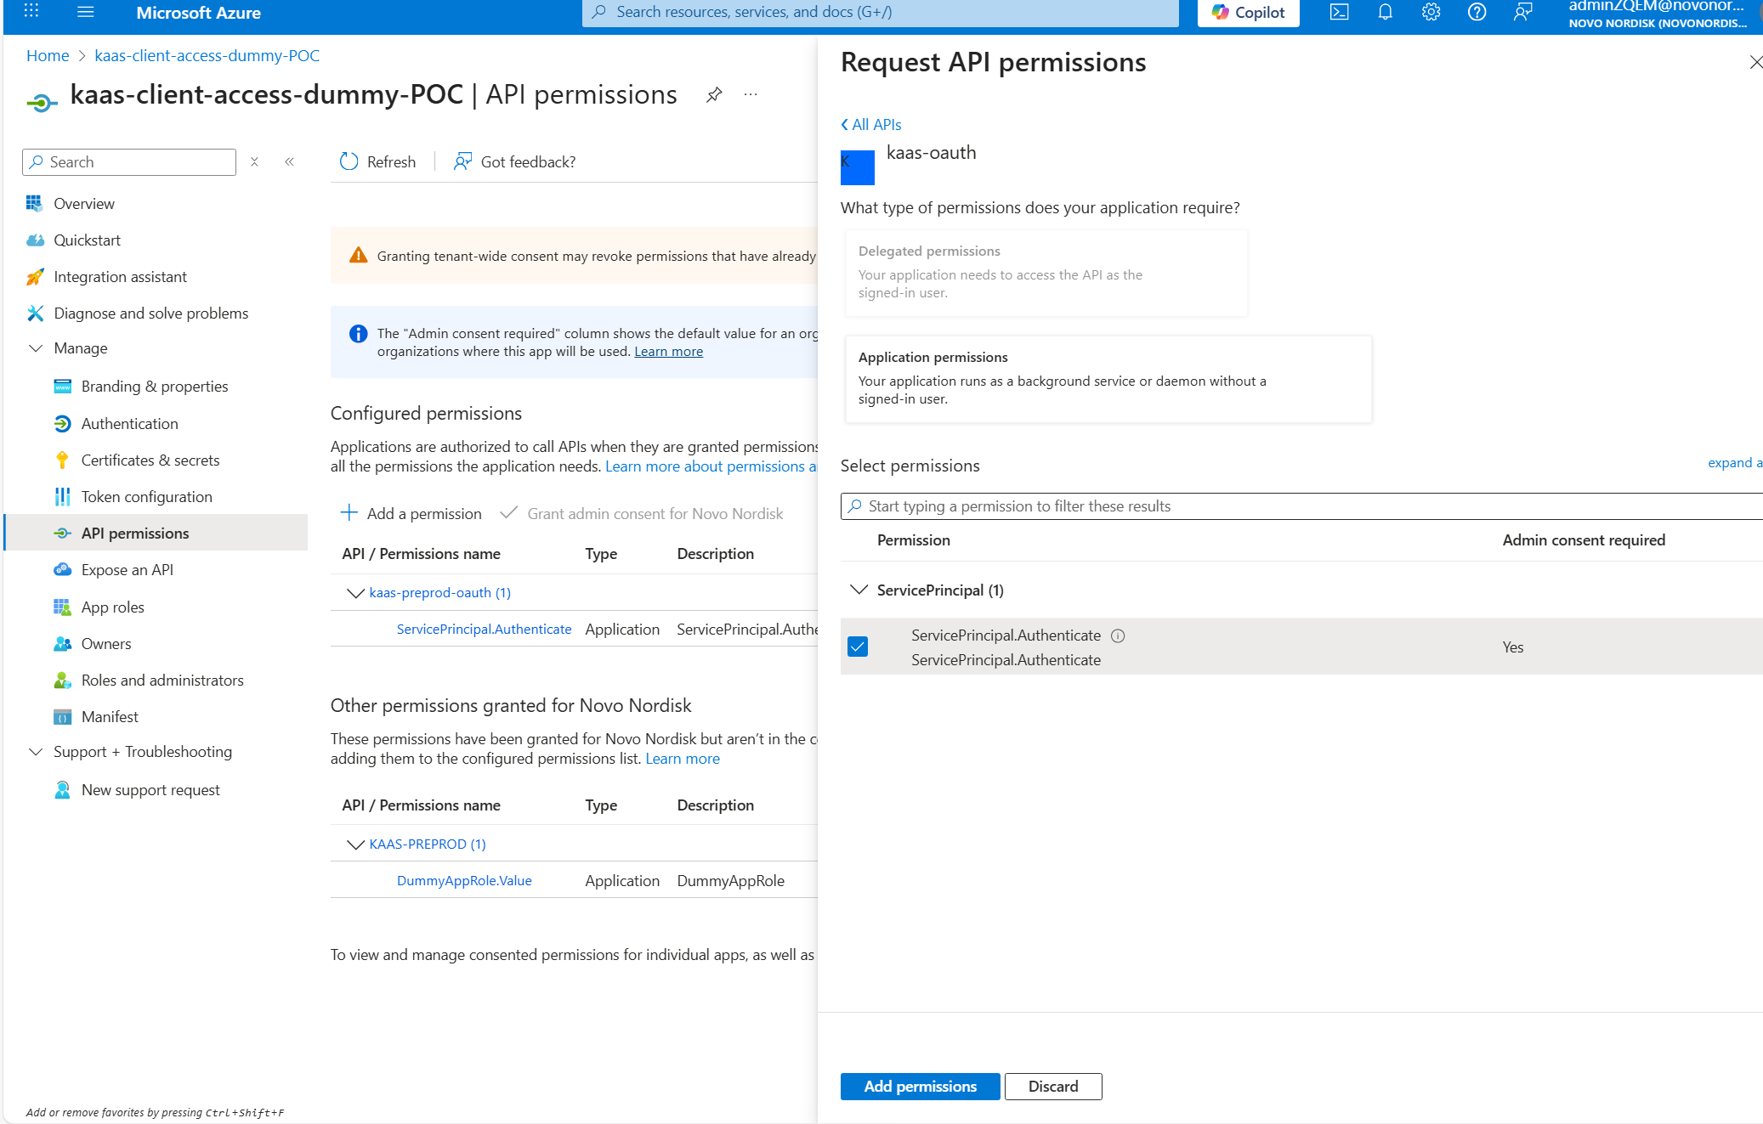The image size is (1763, 1124).
Task: Click the permission filter input field
Action: coord(1301,506)
